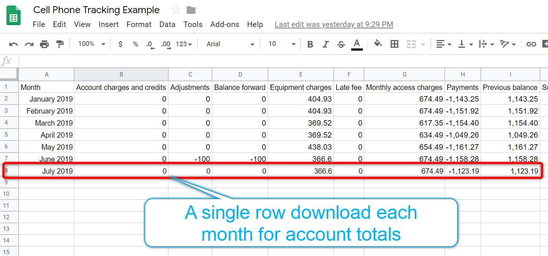Click the Undo icon
The width and height of the screenshot is (548, 256).
[14, 44]
